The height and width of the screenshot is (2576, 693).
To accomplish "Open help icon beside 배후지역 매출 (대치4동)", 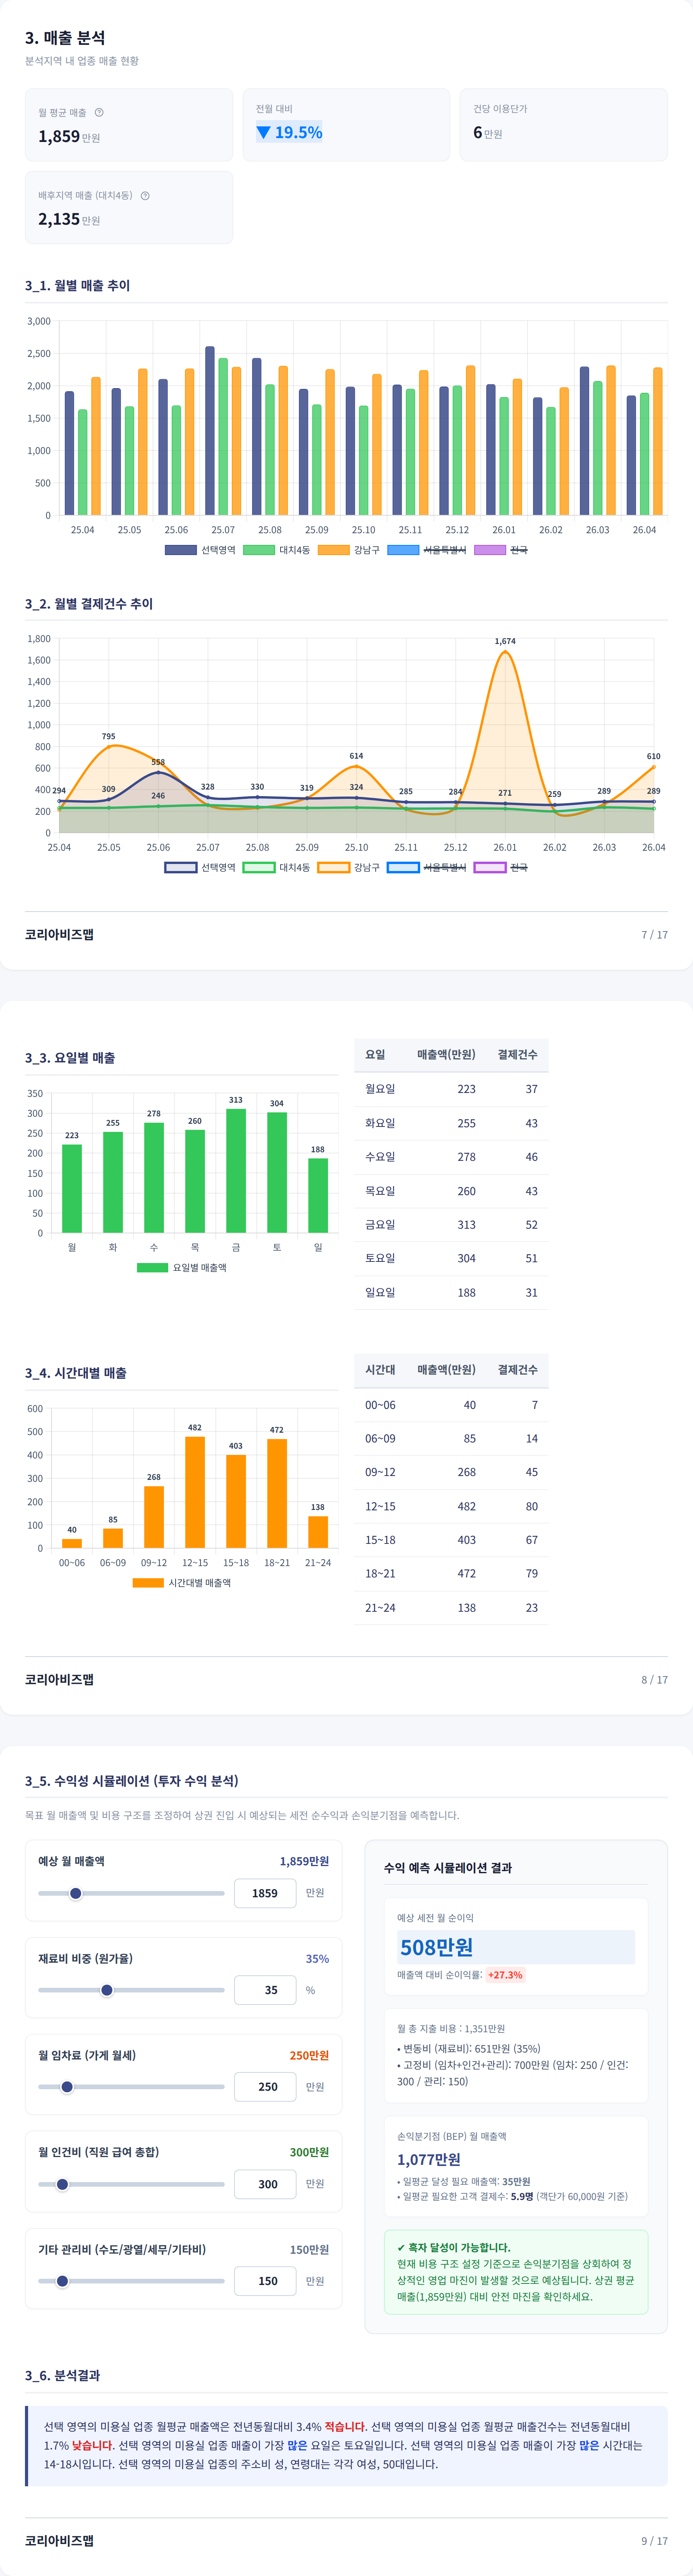I will [145, 195].
